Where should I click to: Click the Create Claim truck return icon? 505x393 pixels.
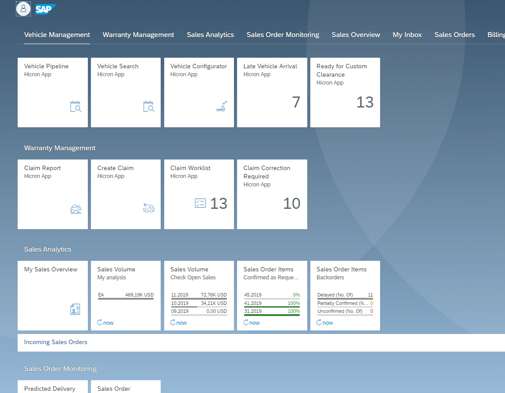pyautogui.click(x=149, y=208)
